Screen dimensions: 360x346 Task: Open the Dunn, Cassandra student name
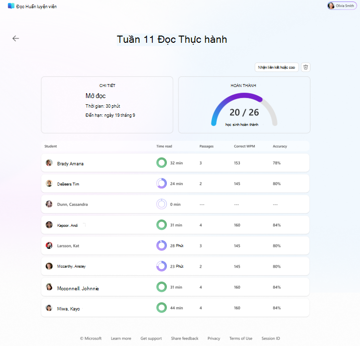pyautogui.click(x=72, y=204)
